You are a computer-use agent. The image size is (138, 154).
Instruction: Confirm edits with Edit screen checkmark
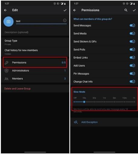65,10
